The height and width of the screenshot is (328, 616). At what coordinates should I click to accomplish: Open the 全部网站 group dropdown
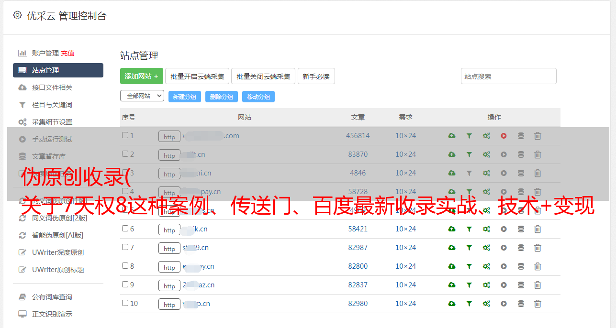pyautogui.click(x=142, y=96)
